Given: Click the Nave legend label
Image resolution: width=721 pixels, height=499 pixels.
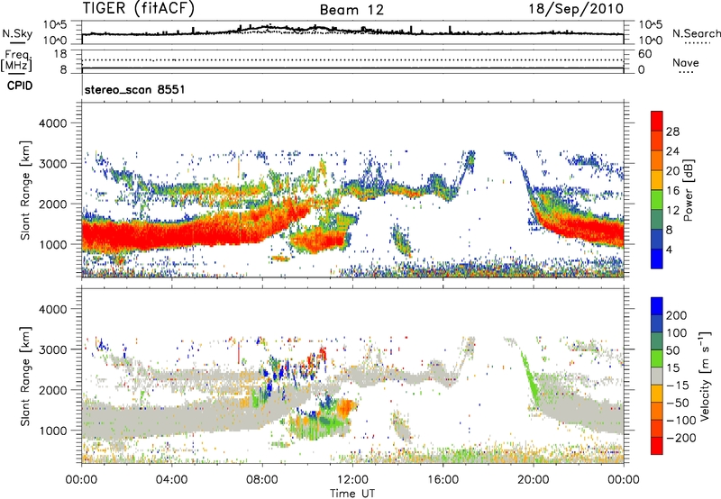Looking at the screenshot, I should (686, 62).
